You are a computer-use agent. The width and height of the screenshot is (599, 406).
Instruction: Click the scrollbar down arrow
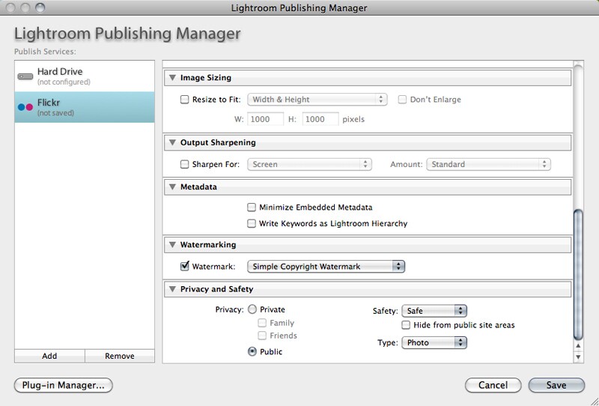pos(578,357)
